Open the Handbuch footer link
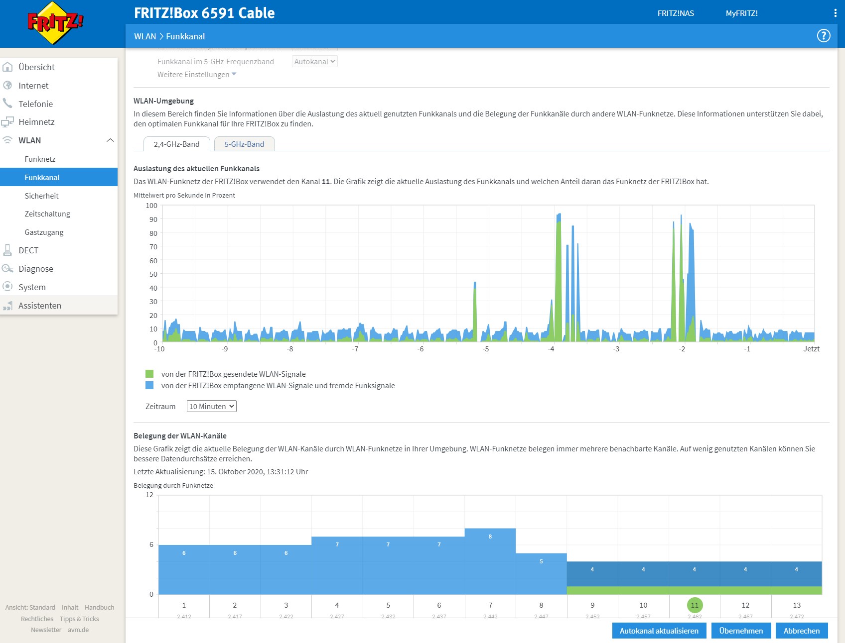The width and height of the screenshot is (845, 643). click(x=100, y=607)
